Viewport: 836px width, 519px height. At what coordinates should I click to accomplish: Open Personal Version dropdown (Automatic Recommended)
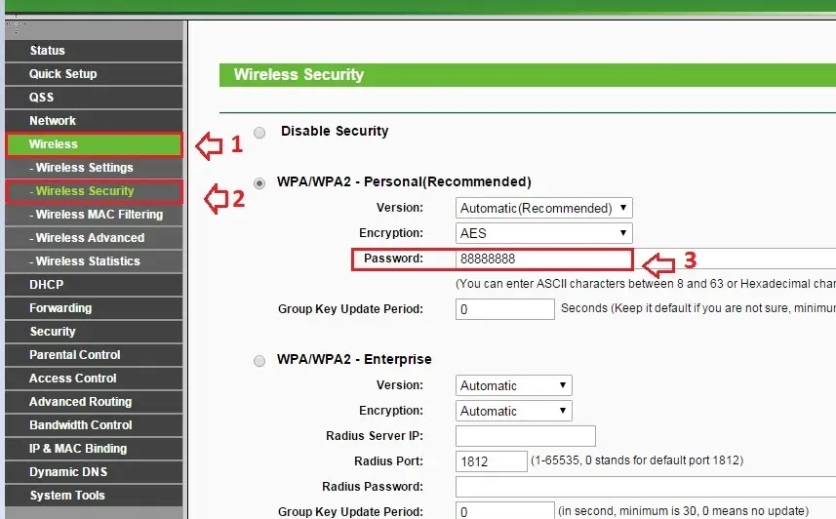[543, 208]
